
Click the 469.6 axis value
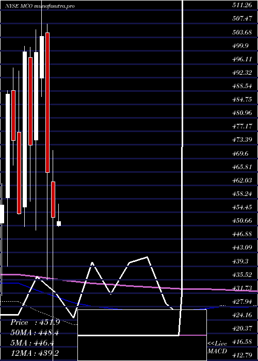(x=240, y=153)
